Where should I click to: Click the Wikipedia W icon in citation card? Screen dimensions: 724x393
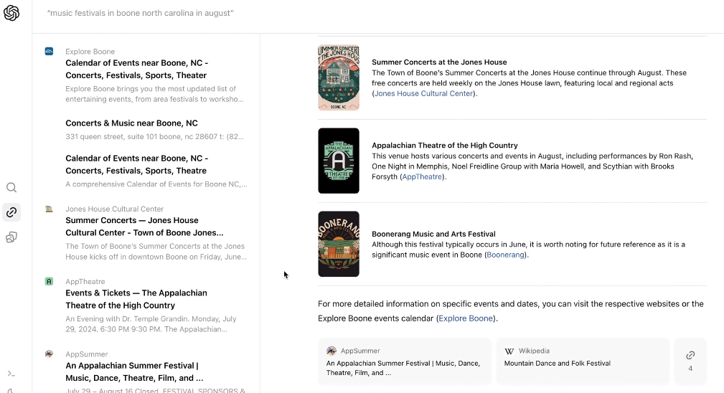(x=509, y=351)
